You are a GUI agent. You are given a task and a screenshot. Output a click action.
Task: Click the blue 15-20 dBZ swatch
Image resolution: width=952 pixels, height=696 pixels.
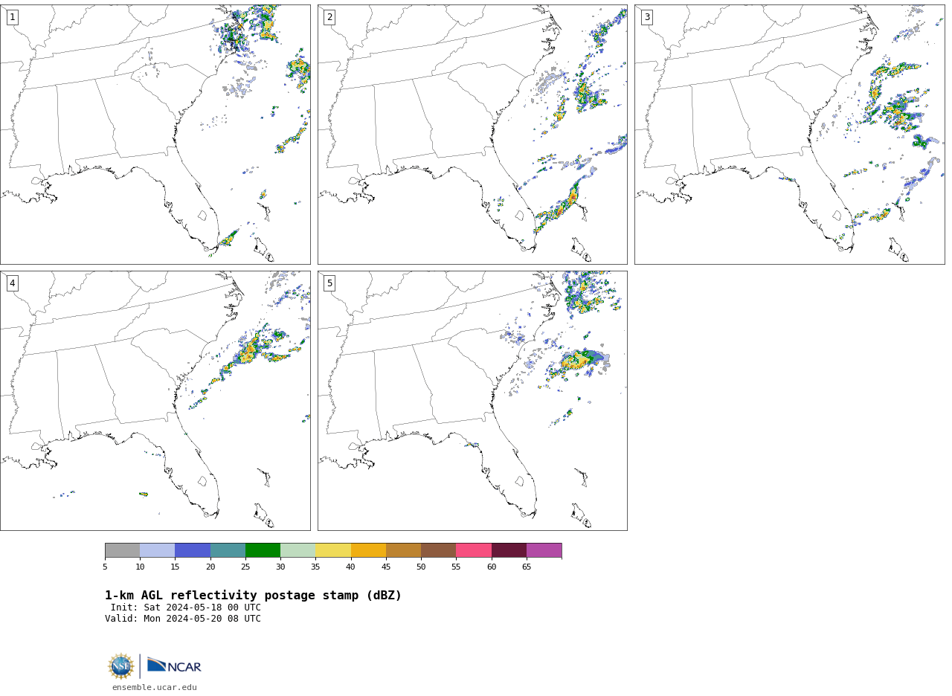pyautogui.click(x=193, y=550)
